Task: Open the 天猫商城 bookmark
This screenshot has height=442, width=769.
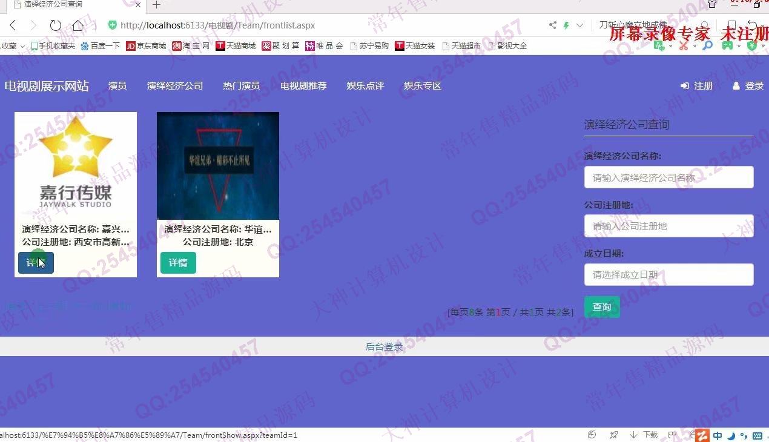Action: point(236,45)
